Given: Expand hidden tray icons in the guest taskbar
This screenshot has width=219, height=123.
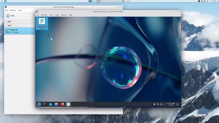Looking at the screenshot, I should click(x=165, y=104).
